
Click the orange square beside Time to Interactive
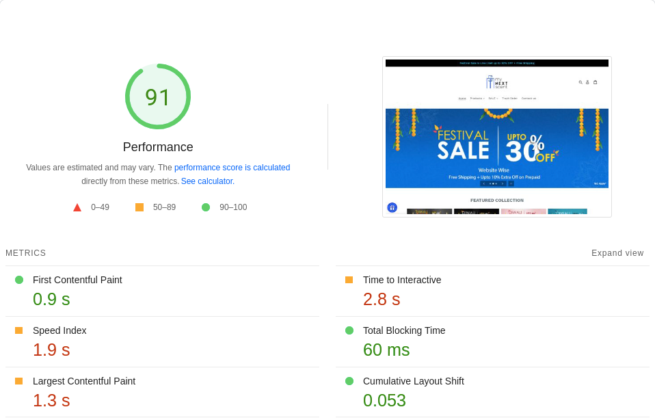pos(349,280)
